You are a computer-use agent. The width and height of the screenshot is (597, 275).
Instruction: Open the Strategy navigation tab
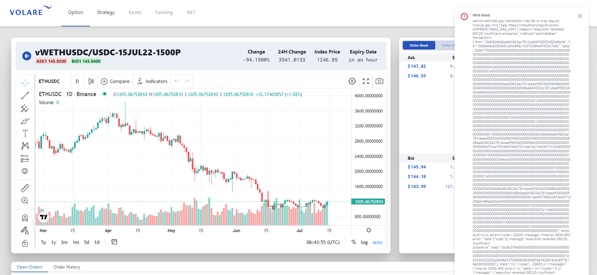[106, 12]
